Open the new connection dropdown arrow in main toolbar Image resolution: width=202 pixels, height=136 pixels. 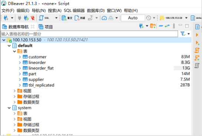pyautogui.click(x=12, y=18)
